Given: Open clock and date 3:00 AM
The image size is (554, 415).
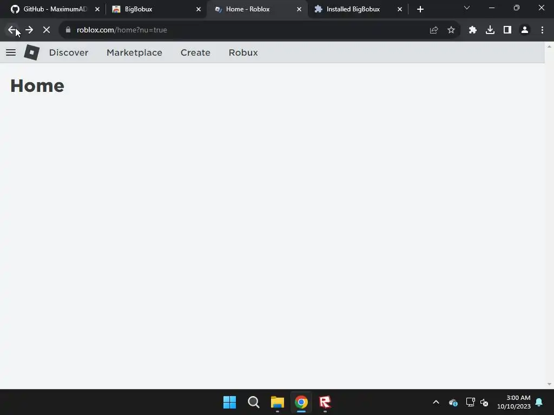Looking at the screenshot, I should [x=514, y=402].
